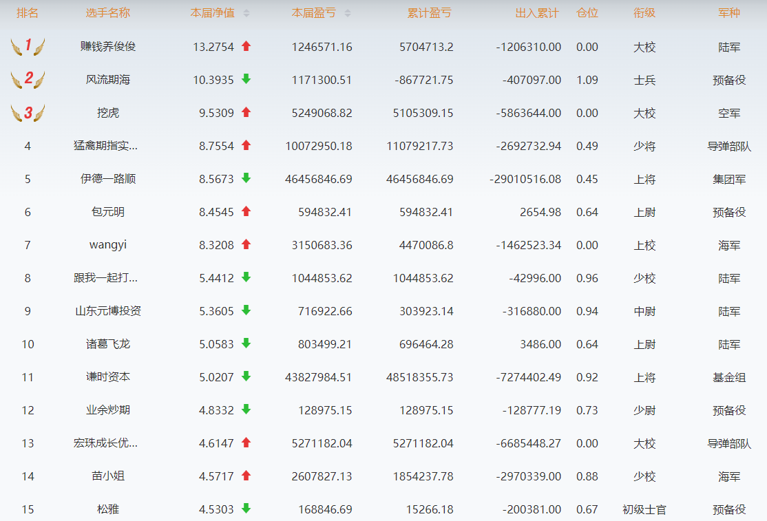Open player 宏珠成长优...
The width and height of the screenshot is (767, 521).
[x=105, y=443]
